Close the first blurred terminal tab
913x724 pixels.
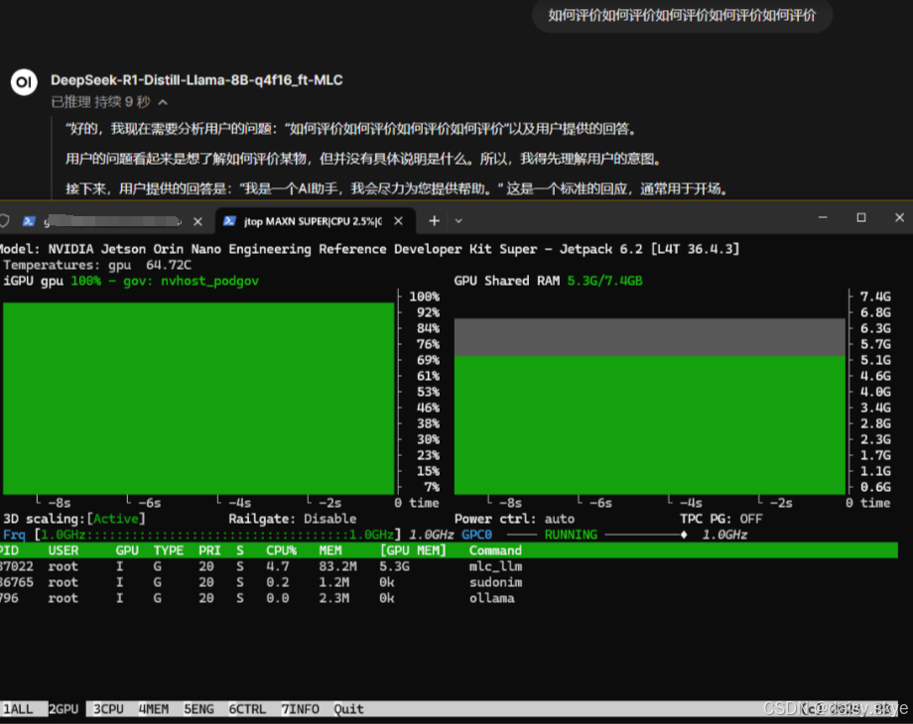[197, 221]
